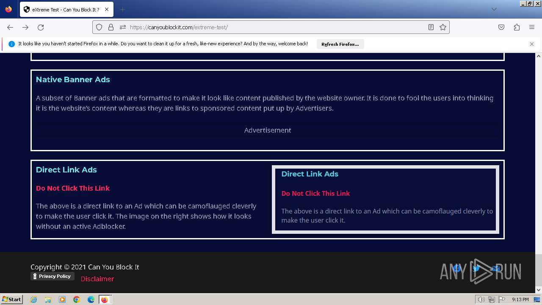The height and width of the screenshot is (305, 542).
Task: Open Windows Explorer folder from taskbar
Action: [48, 299]
